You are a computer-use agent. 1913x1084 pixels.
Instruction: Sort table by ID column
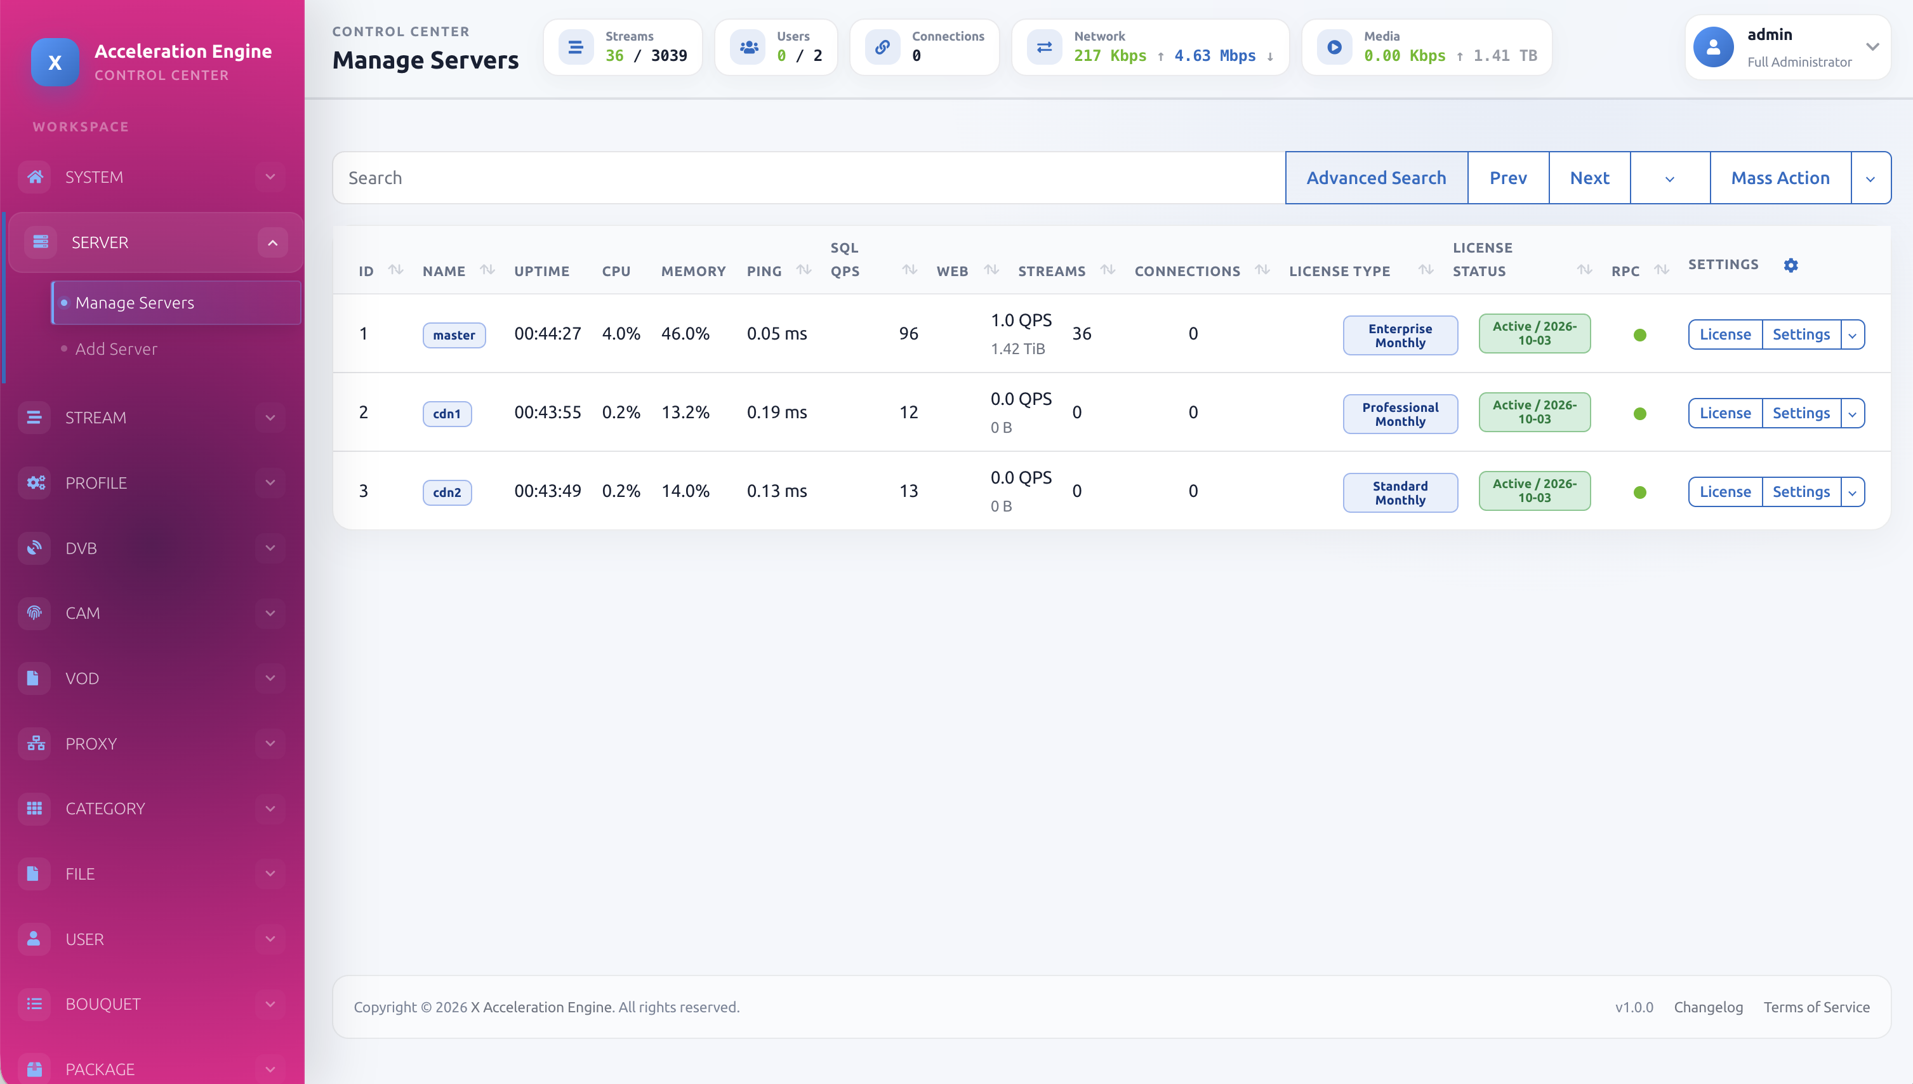click(x=396, y=270)
